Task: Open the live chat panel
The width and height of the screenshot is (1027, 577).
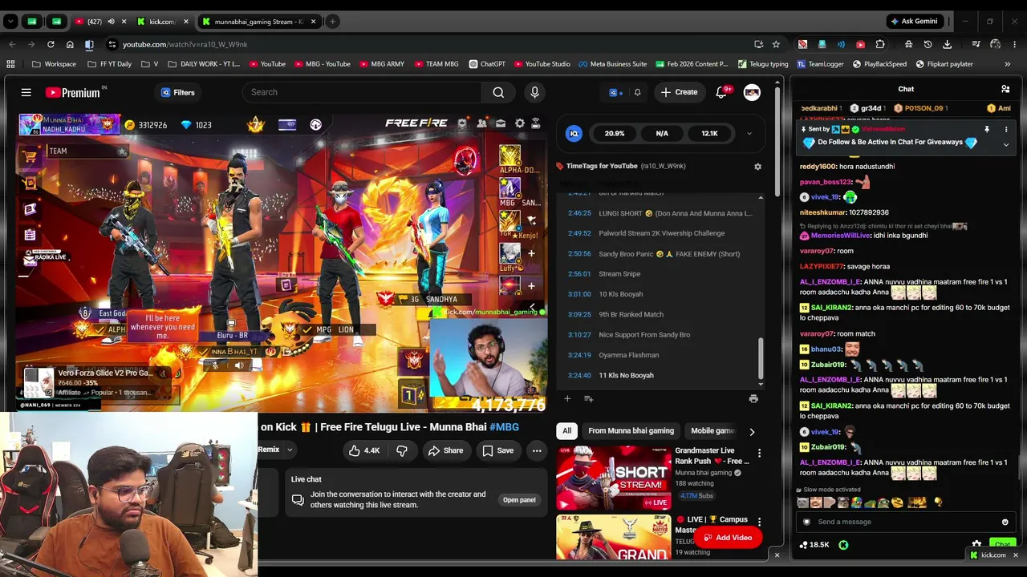Action: point(519,500)
